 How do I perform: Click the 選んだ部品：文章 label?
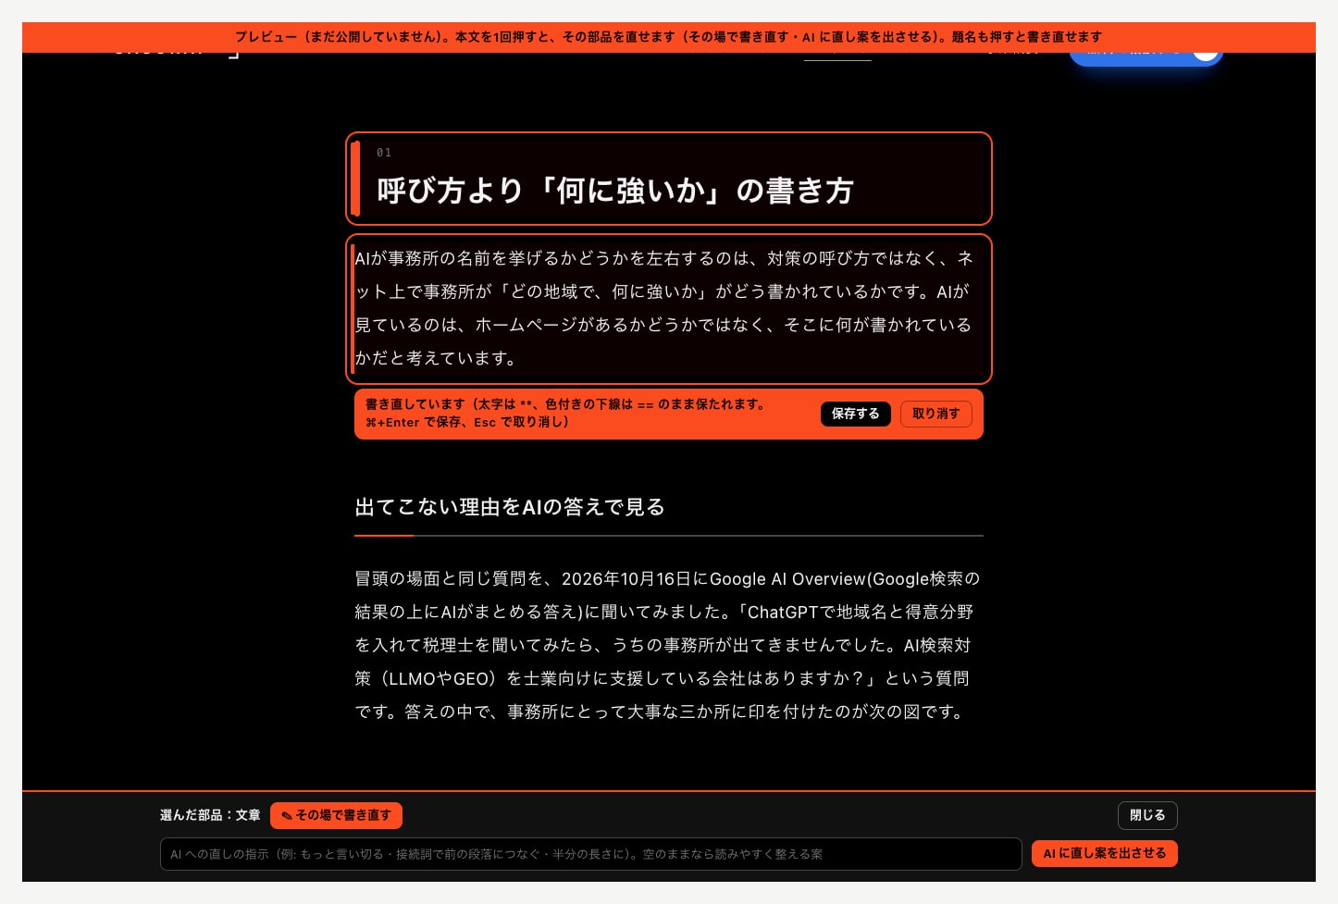coord(210,815)
